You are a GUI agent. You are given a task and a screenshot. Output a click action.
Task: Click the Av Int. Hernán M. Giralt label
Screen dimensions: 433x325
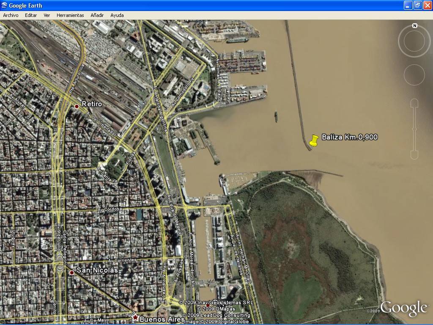point(244,259)
